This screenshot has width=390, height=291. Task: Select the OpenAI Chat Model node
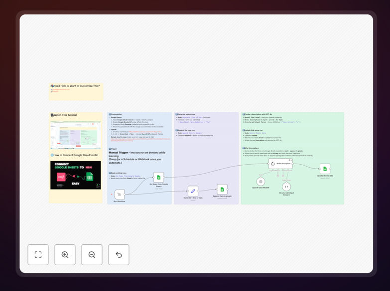(260, 182)
